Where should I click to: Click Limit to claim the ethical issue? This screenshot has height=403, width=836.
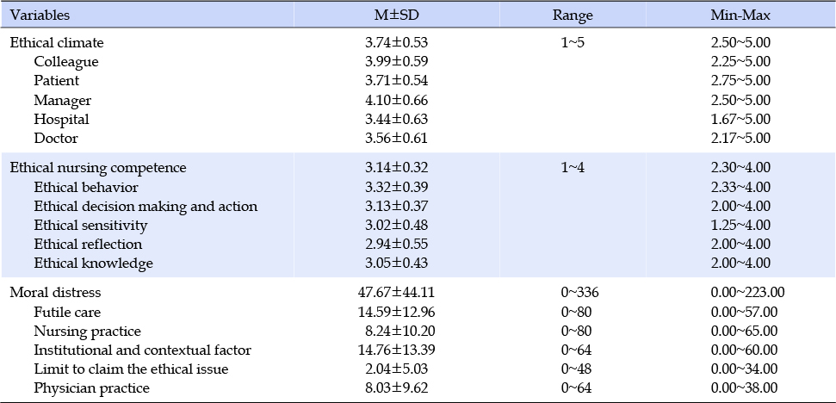[x=131, y=369]
